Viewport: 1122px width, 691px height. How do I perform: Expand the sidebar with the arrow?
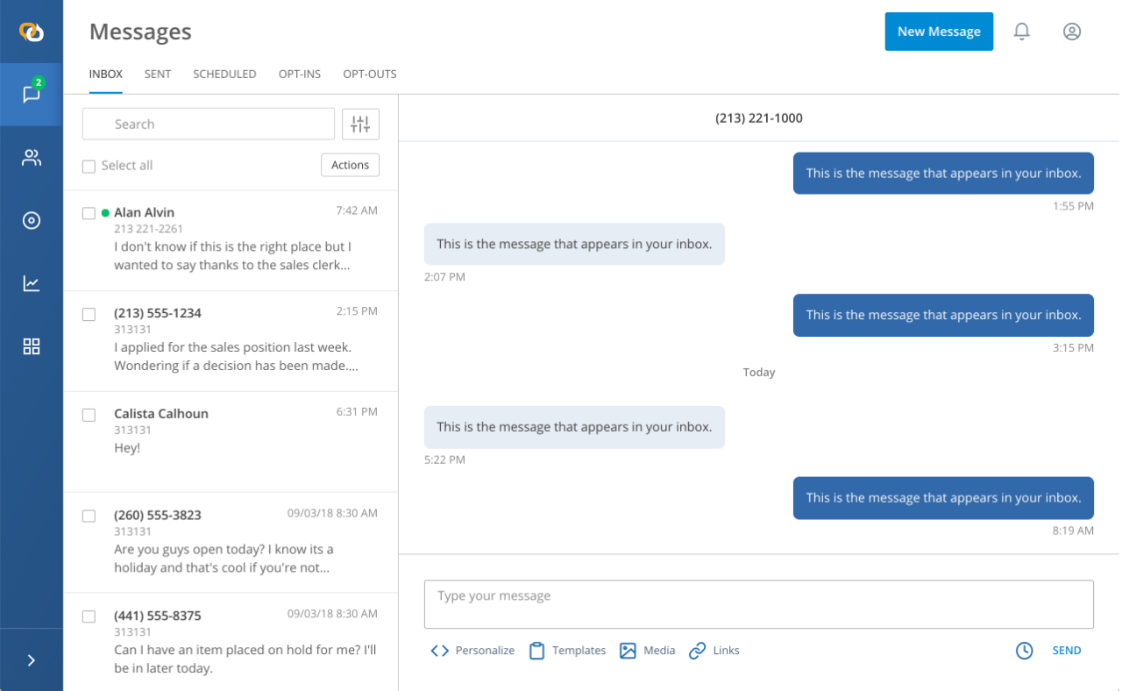coord(32,659)
